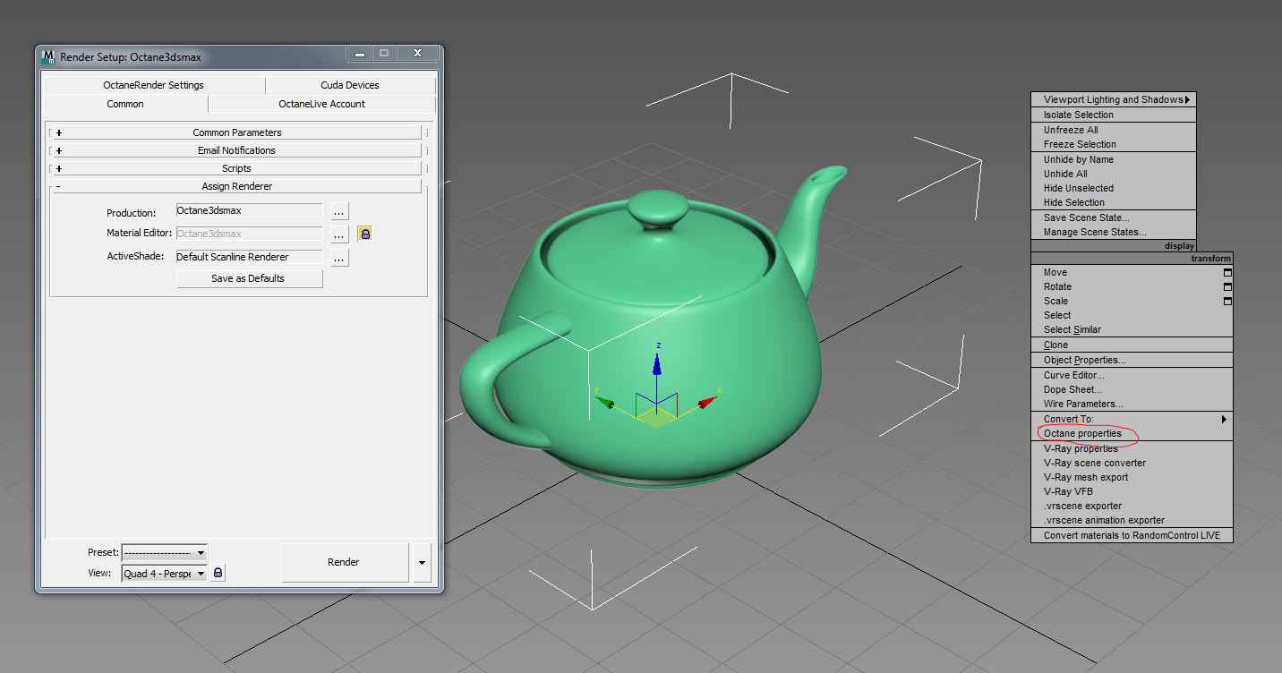This screenshot has height=673, width=1282.
Task: Choose Select Similar
Action: pos(1132,329)
